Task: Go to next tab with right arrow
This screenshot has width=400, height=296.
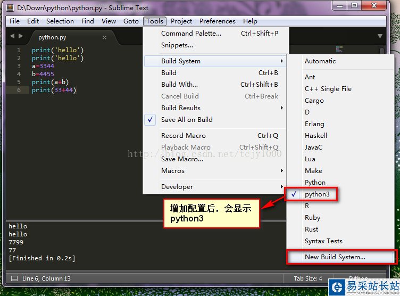Action: [21, 36]
